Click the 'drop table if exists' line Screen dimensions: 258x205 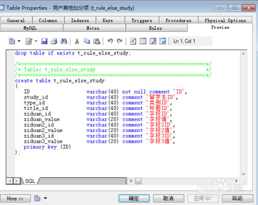coord(73,53)
